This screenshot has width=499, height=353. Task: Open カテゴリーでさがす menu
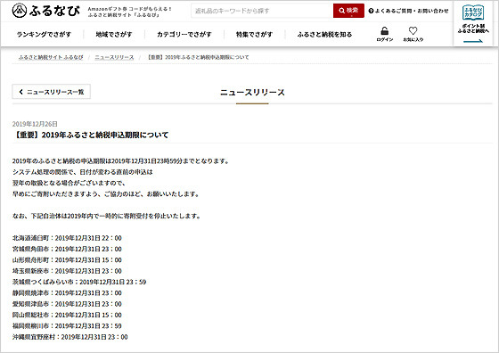[x=184, y=35]
